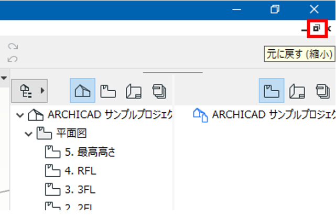Screen dimensions: 336x215
Task: Select ARCHICAD サンプルプロジェクト root in left tree
Action: click(x=110, y=115)
